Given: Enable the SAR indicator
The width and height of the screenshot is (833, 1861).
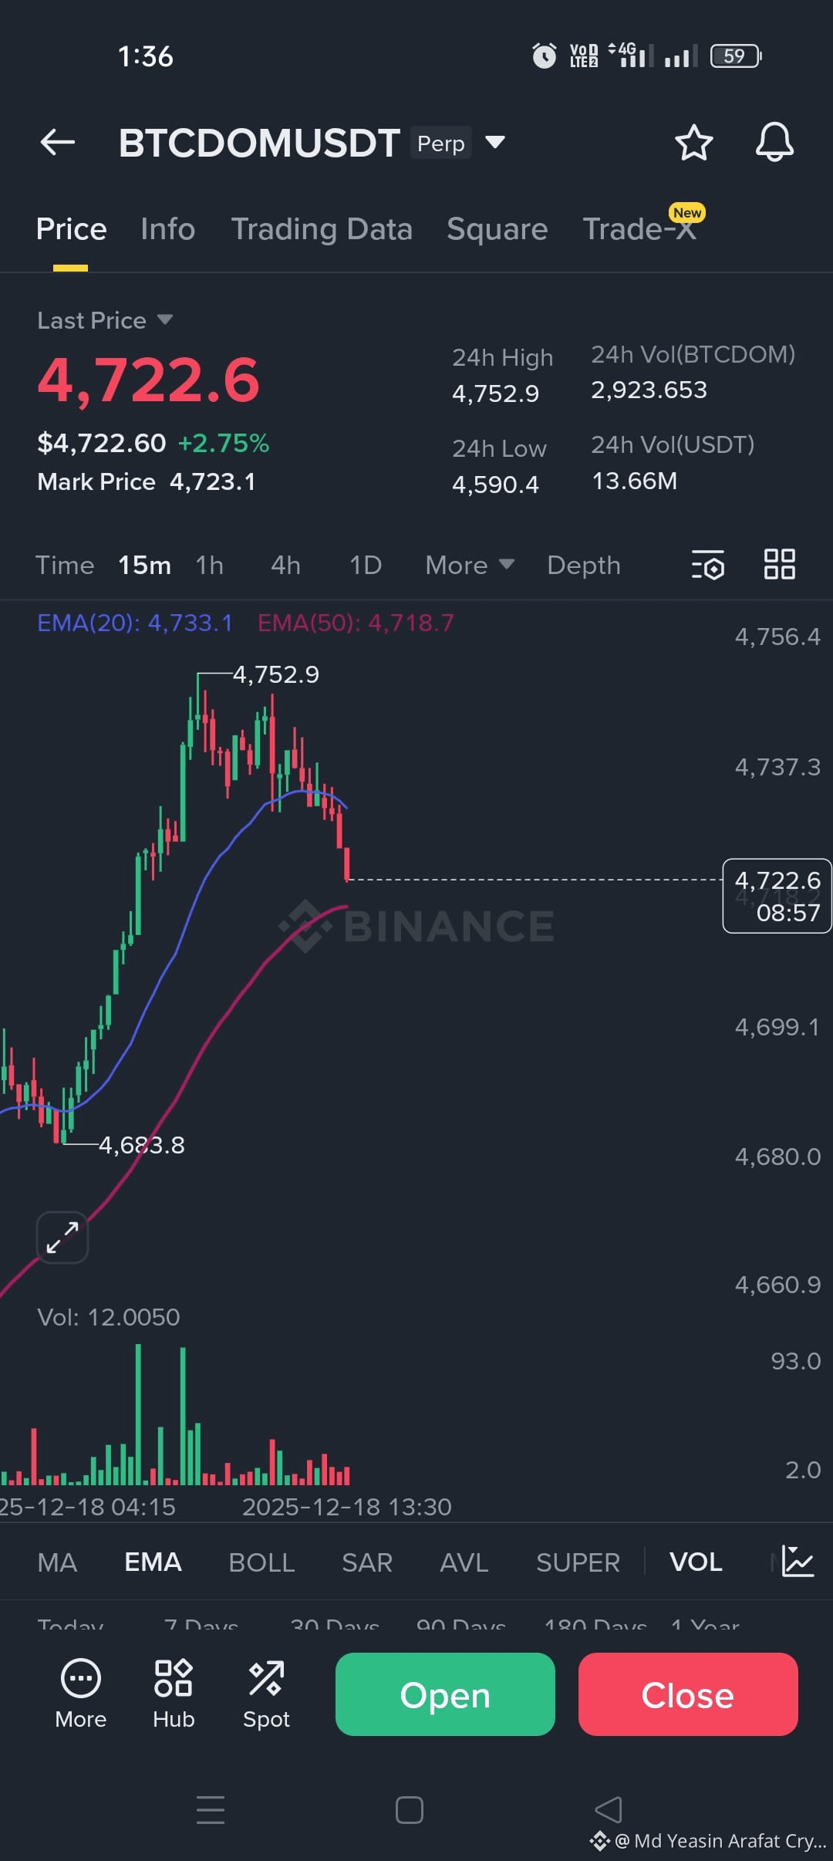Looking at the screenshot, I should coord(367,1562).
